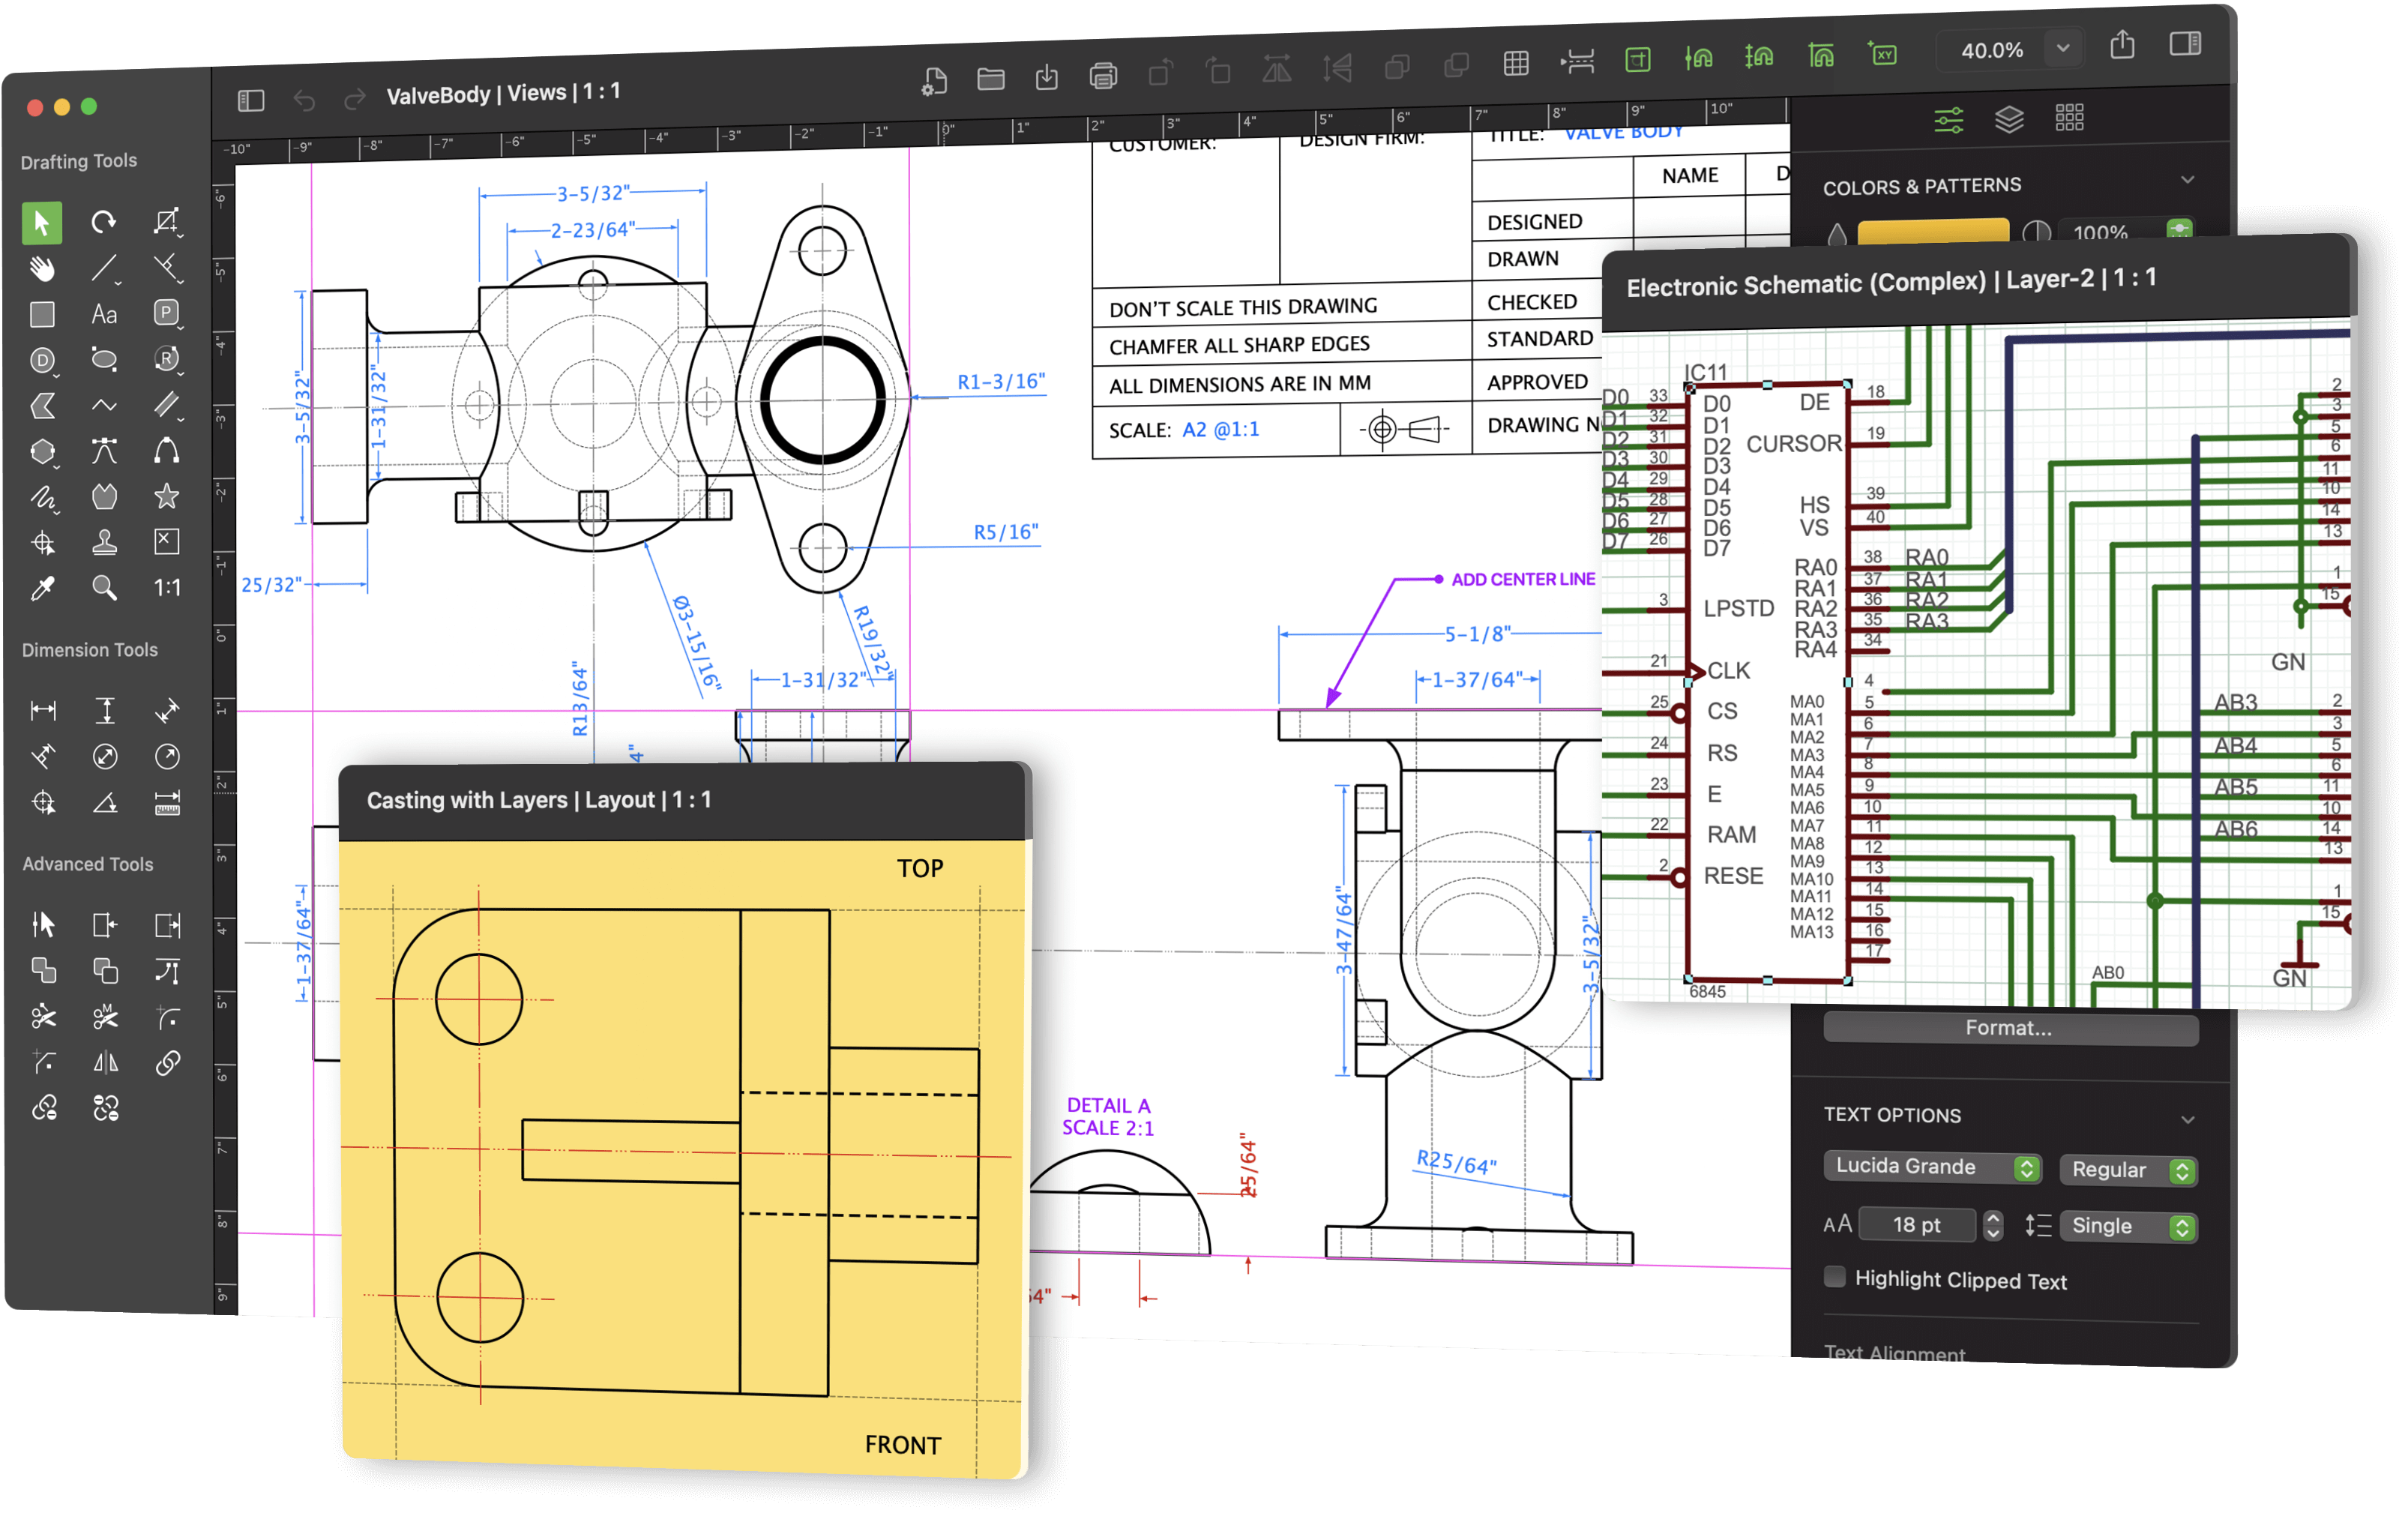Click the 18 pt font size field
2408x1531 pixels.
click(x=1917, y=1224)
